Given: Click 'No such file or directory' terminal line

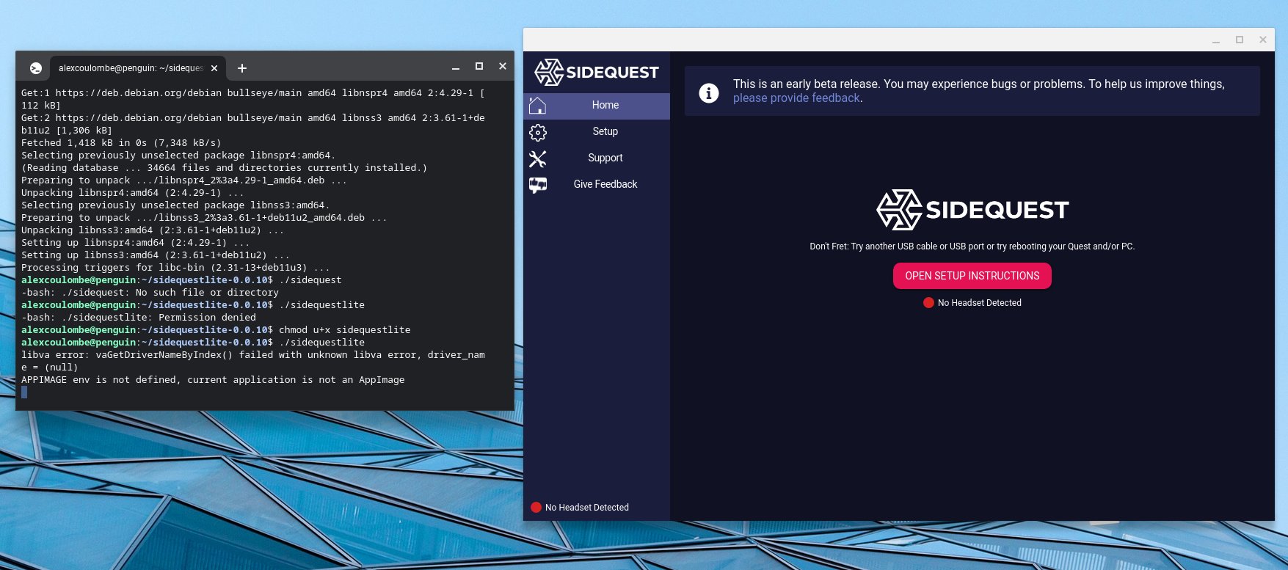Looking at the screenshot, I should [x=150, y=293].
